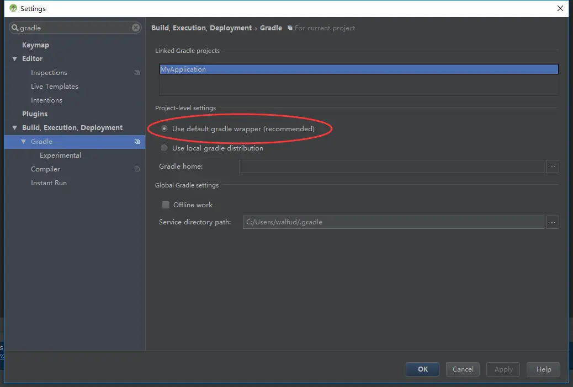Select Editor in the settings tree
Image resolution: width=573 pixels, height=387 pixels.
[x=32, y=59]
